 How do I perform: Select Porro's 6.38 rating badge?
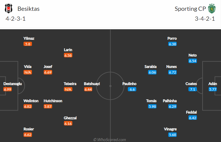click(x=172, y=44)
